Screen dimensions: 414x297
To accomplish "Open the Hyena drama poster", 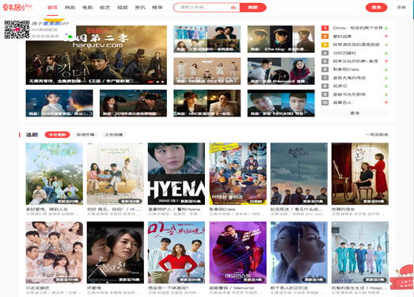I will [177, 174].
